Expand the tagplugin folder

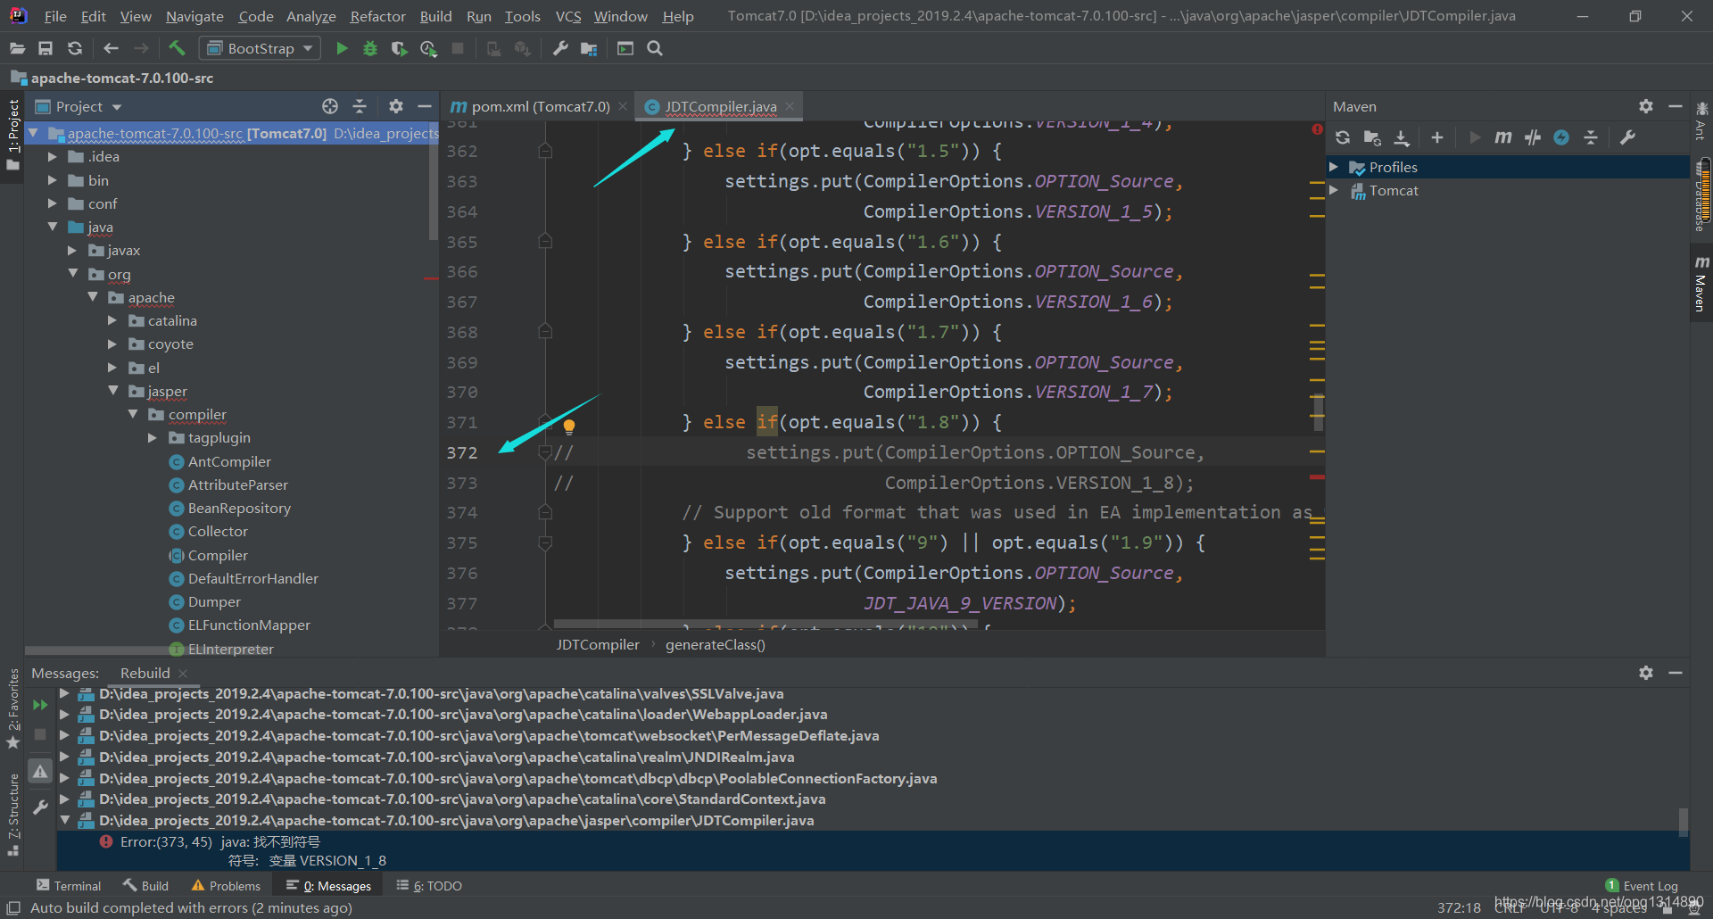[153, 438]
